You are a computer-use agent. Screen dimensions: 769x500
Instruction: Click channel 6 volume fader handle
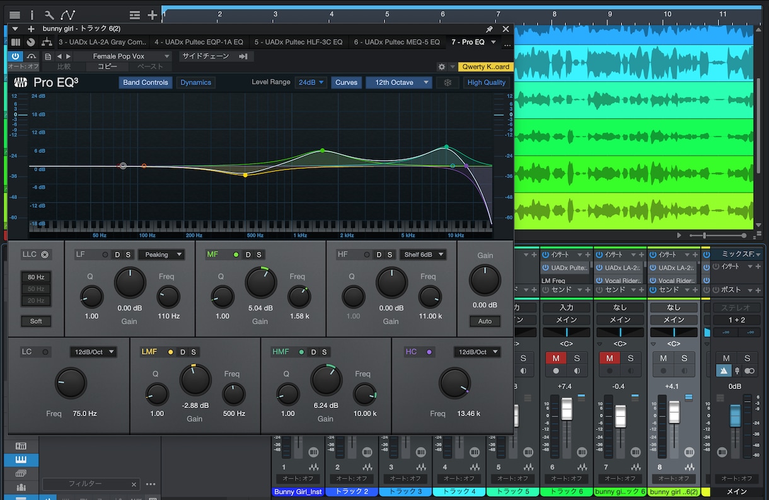pyautogui.click(x=567, y=409)
